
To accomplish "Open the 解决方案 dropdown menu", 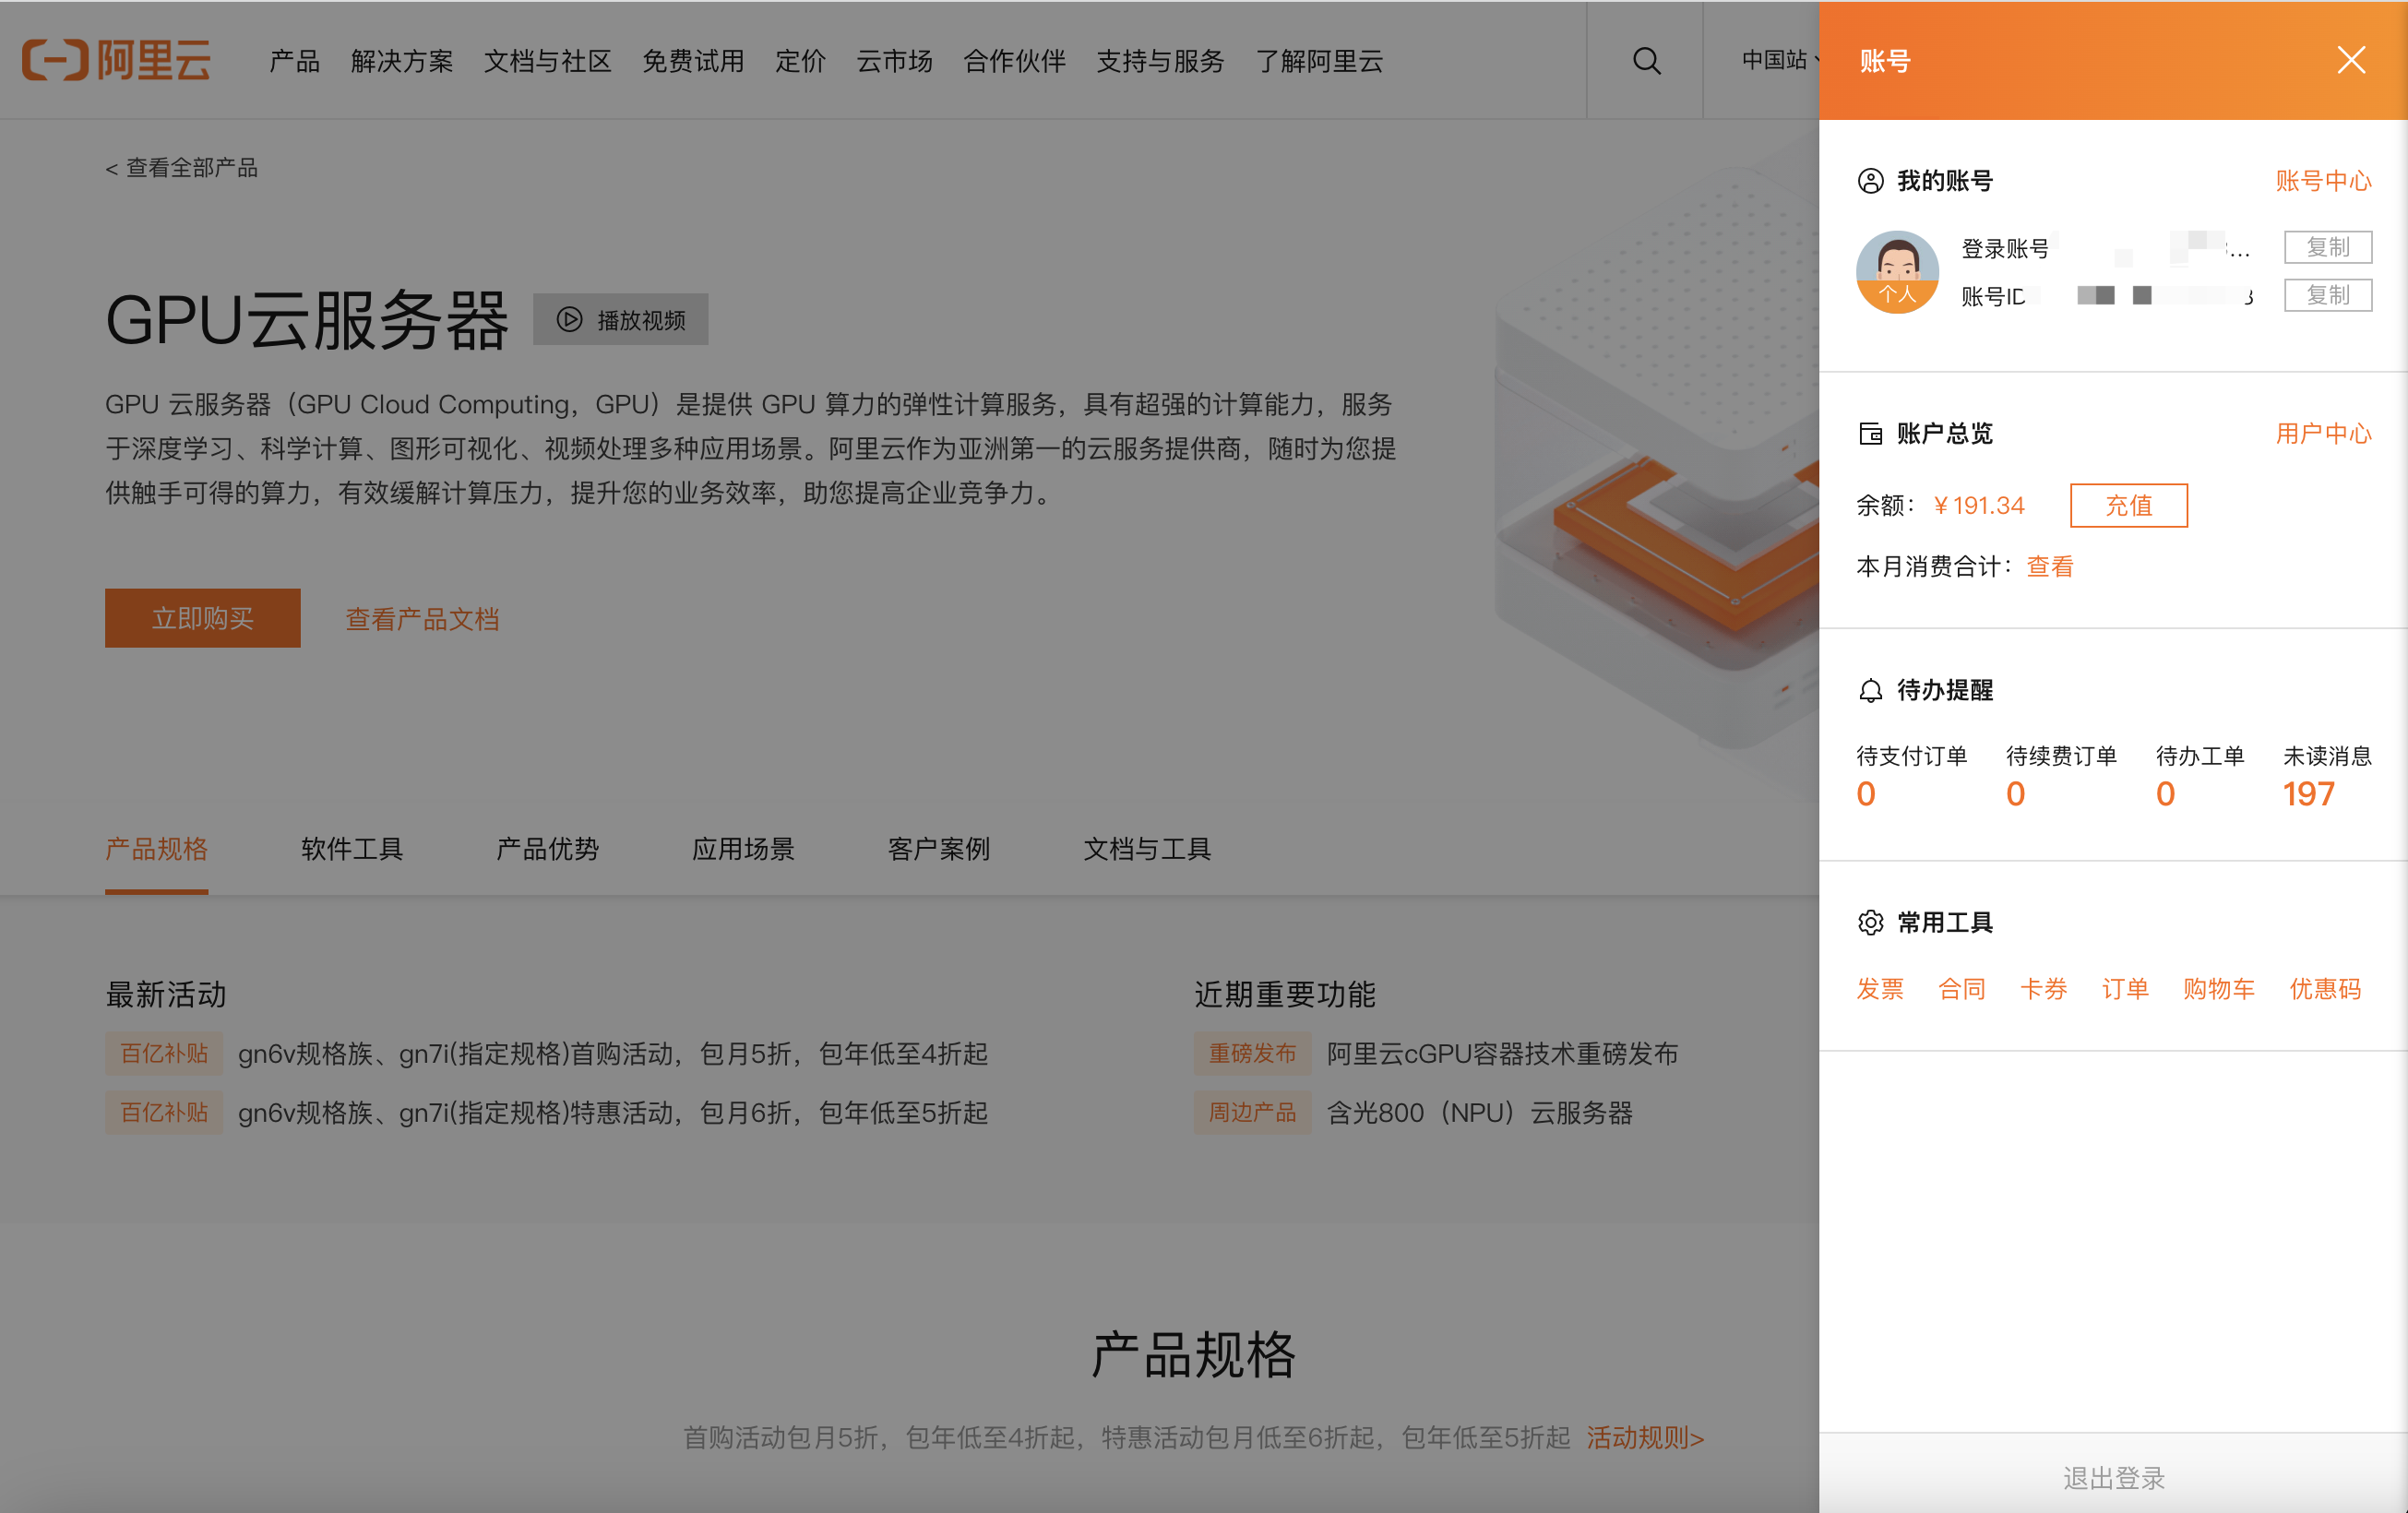I will point(402,61).
